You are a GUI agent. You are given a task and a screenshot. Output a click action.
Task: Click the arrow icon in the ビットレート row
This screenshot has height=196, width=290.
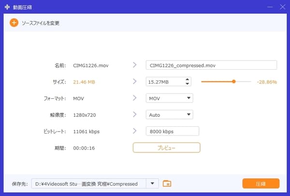point(134,131)
